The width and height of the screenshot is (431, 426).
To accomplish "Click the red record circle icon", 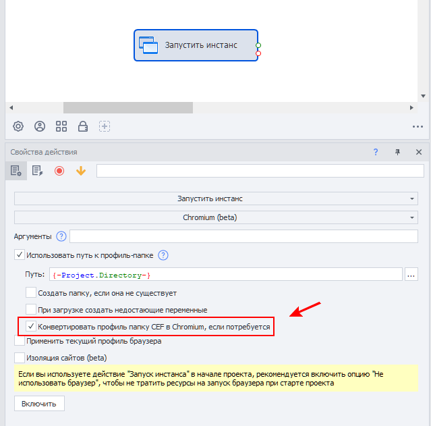I will pyautogui.click(x=59, y=171).
